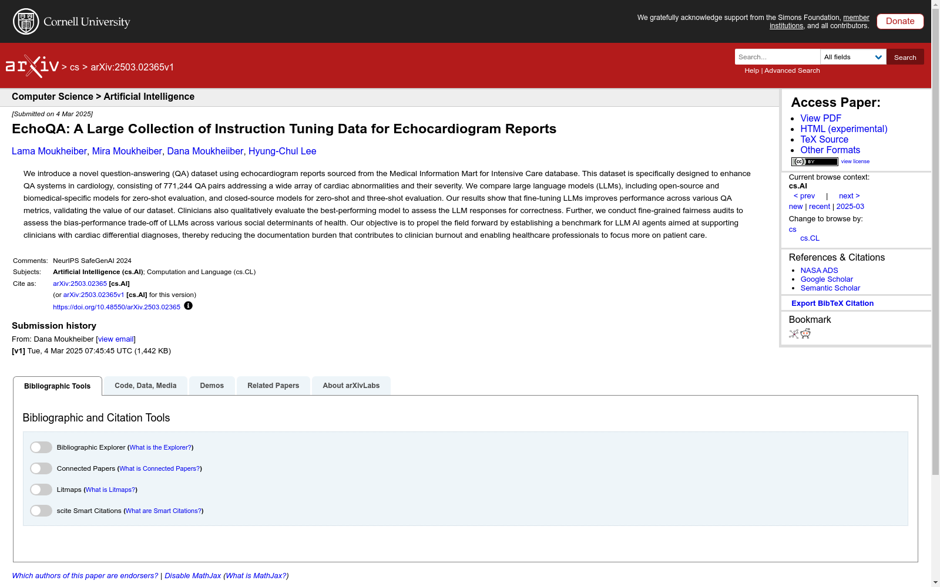Open What is the Explorer? link
The width and height of the screenshot is (940, 587).
(x=160, y=447)
